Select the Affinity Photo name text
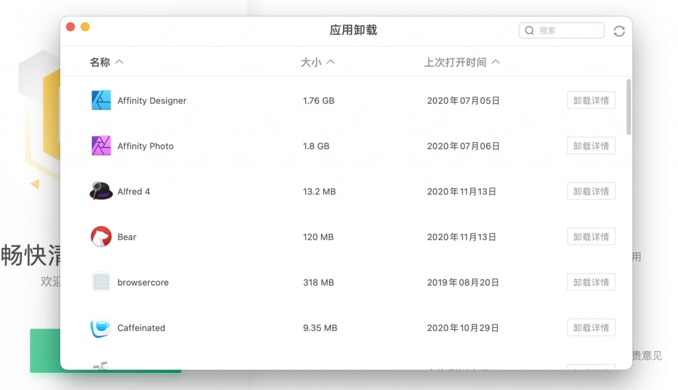 click(x=145, y=146)
